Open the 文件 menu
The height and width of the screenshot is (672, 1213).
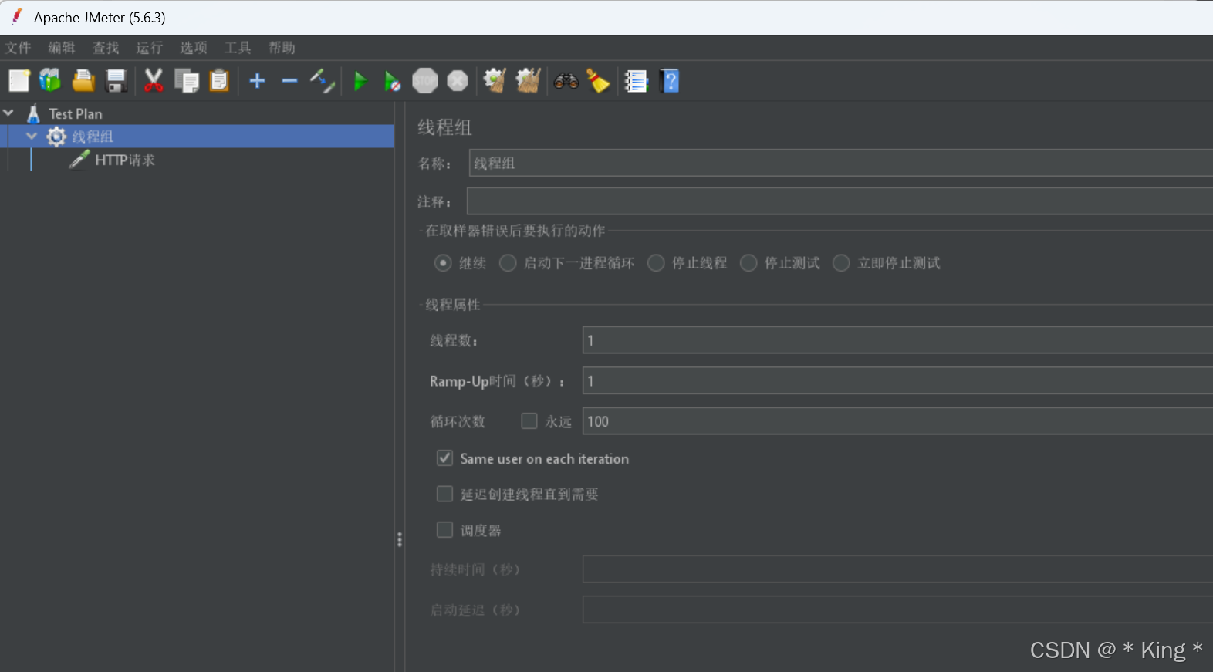click(x=19, y=48)
